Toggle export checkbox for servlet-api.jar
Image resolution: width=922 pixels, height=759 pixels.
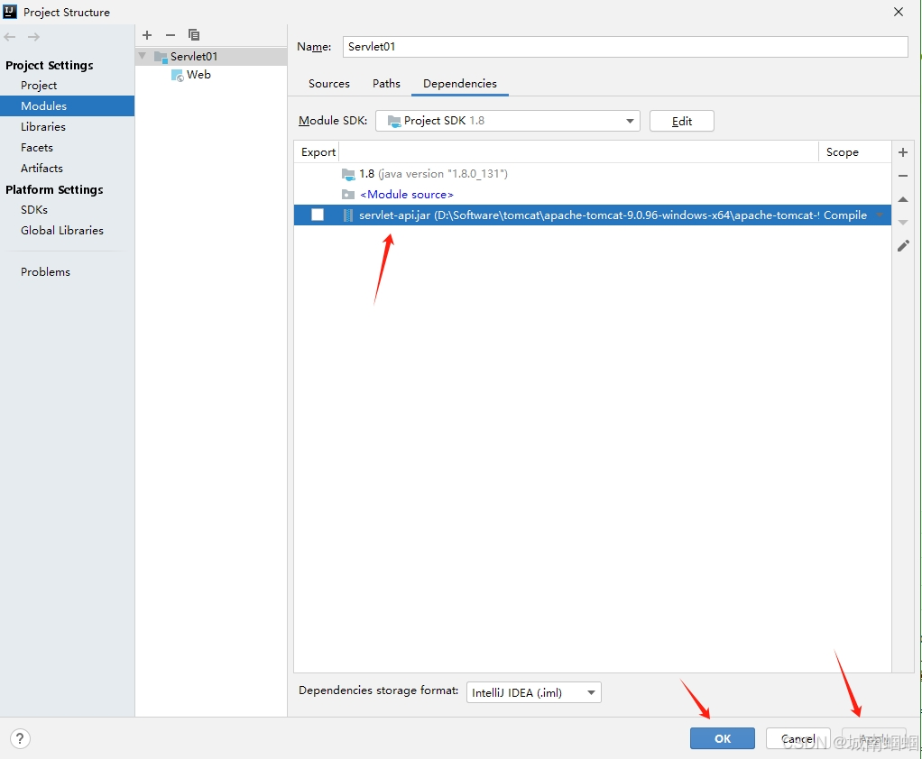(318, 215)
